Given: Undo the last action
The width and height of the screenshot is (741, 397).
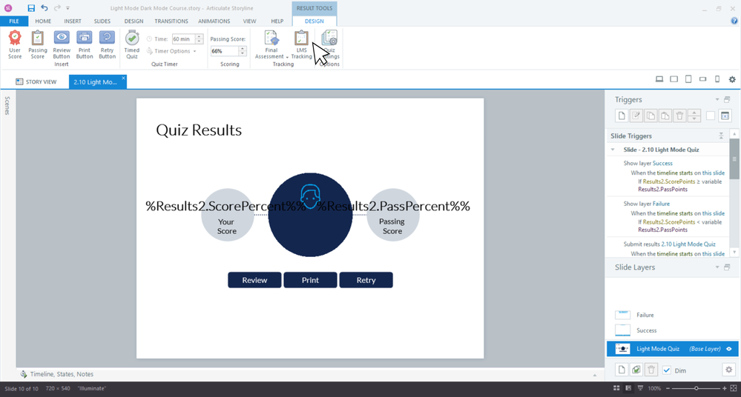Looking at the screenshot, I should click(x=44, y=8).
